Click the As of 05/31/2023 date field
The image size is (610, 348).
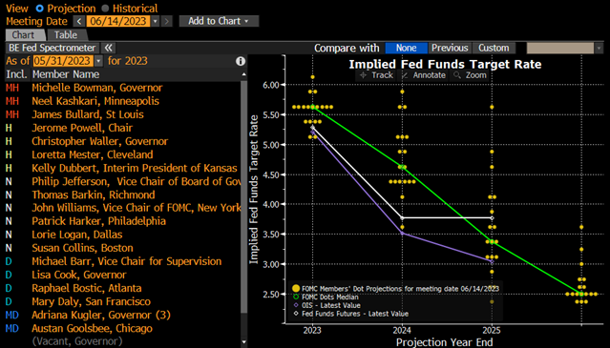pos(63,61)
